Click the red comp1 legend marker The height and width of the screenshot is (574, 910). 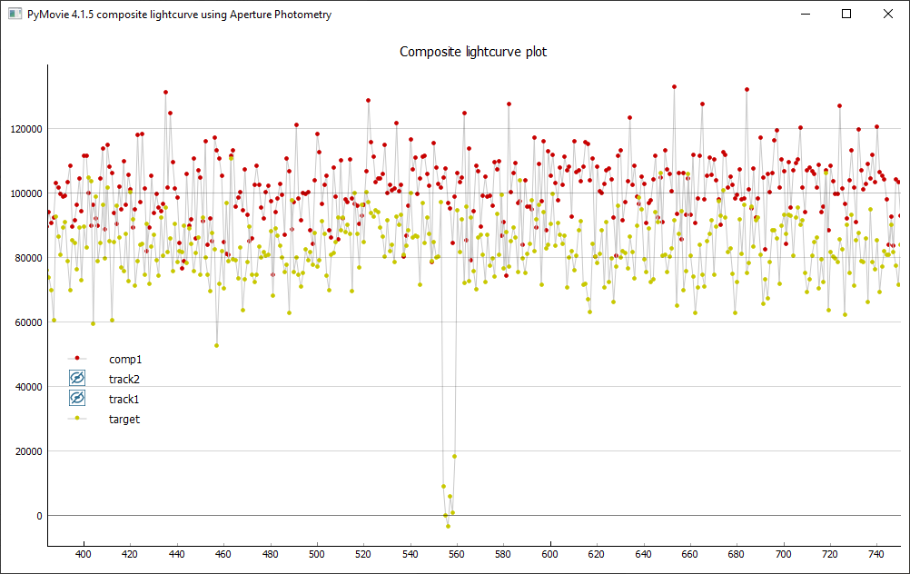[x=77, y=359]
